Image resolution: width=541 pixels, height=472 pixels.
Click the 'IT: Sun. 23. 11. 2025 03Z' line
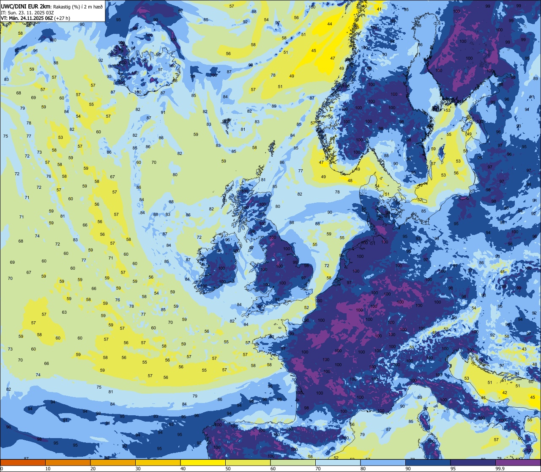click(x=27, y=12)
